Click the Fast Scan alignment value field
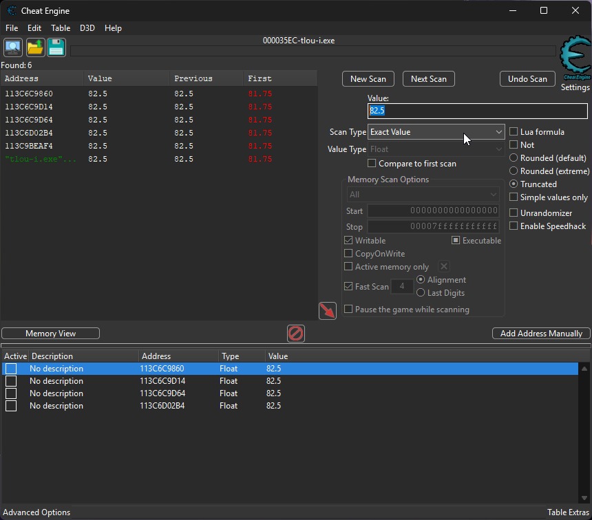 click(402, 286)
